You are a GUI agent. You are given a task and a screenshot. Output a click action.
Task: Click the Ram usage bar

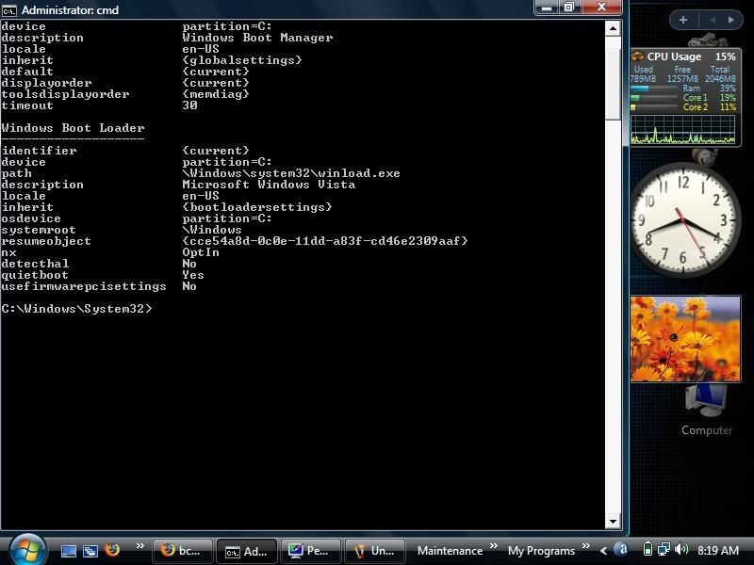(654, 89)
